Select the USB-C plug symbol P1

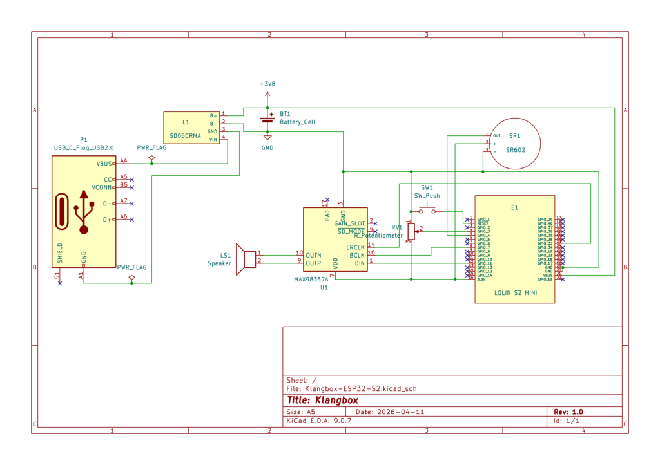[x=83, y=211]
